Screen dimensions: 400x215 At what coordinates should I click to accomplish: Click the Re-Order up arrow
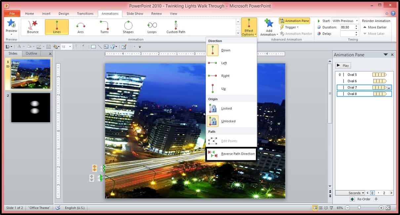tap(353, 199)
